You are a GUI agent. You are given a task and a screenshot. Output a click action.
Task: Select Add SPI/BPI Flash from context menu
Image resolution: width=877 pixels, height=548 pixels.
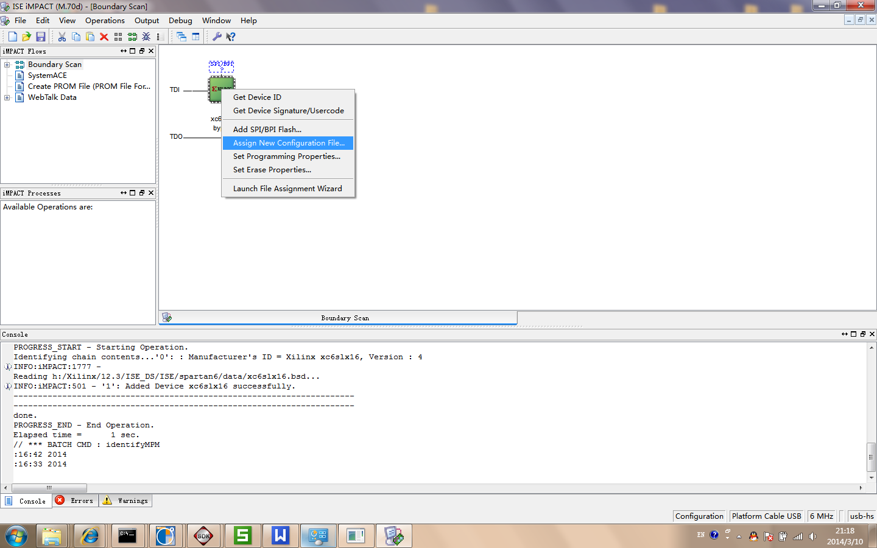(267, 130)
